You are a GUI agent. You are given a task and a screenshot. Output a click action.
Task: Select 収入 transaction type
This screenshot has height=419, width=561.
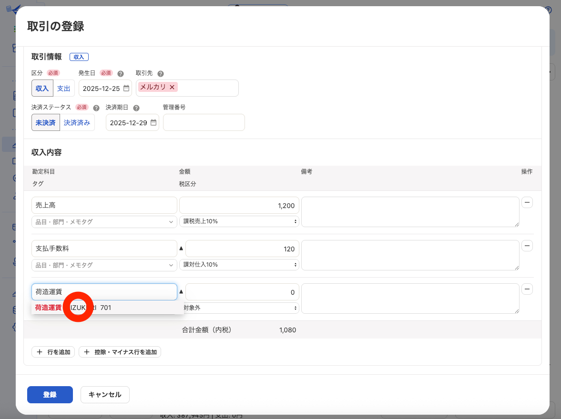[42, 88]
